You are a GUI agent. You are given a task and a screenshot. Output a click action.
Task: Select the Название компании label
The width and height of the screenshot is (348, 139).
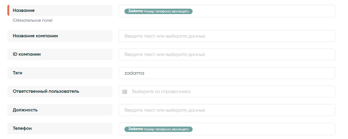pos(35,36)
